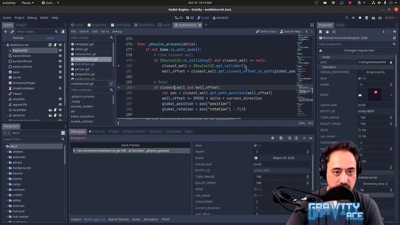This screenshot has width=400, height=225.
Task: Click the pause scene button in top toolbar
Action: coord(353,18)
